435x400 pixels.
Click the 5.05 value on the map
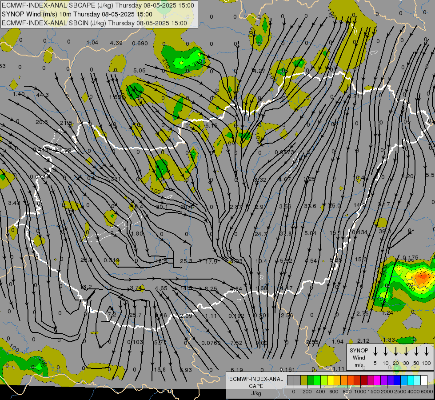(x=139, y=71)
